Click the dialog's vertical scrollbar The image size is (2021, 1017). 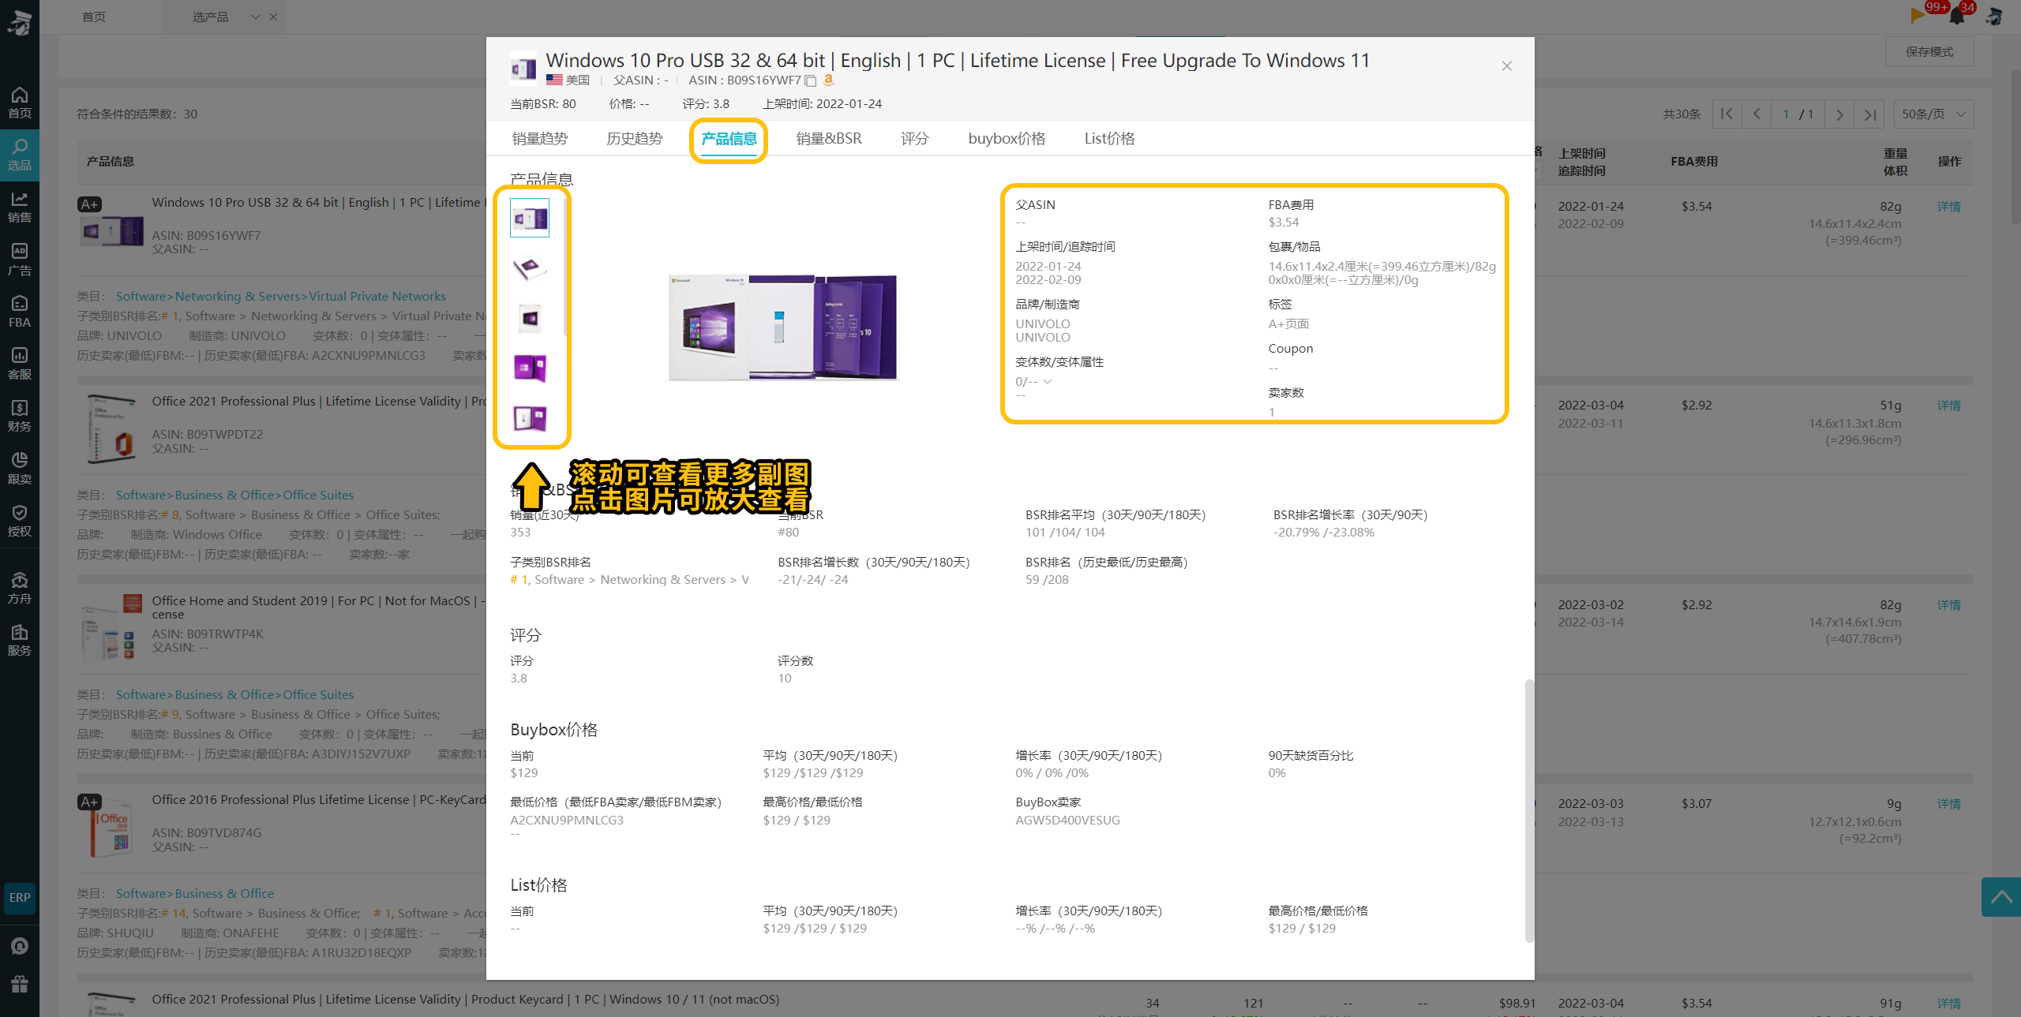coord(1528,810)
